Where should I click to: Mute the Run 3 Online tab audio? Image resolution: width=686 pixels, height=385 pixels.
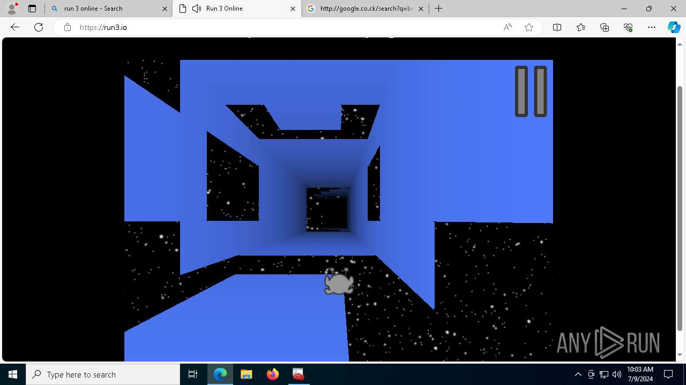tap(197, 9)
